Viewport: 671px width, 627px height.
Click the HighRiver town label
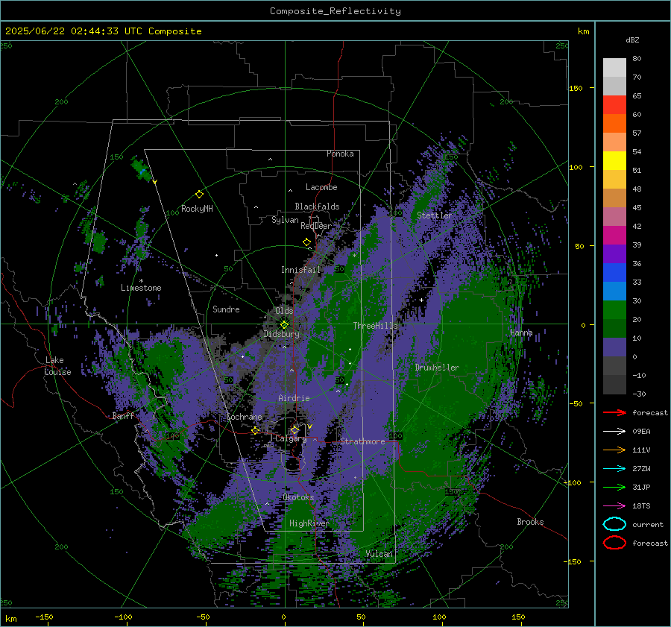coord(309,523)
